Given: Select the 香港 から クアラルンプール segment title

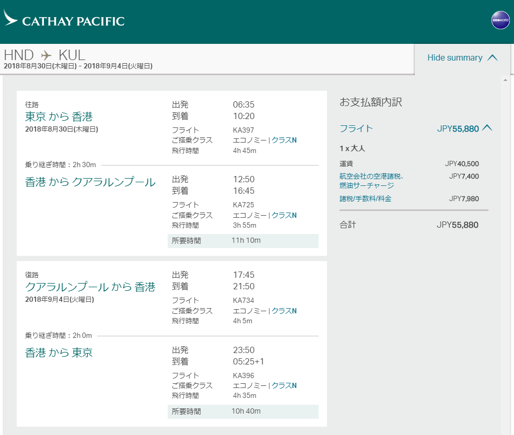Looking at the screenshot, I should click(x=90, y=182).
